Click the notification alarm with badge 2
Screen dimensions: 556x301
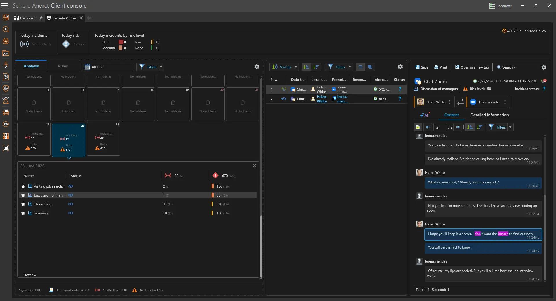tap(544, 81)
